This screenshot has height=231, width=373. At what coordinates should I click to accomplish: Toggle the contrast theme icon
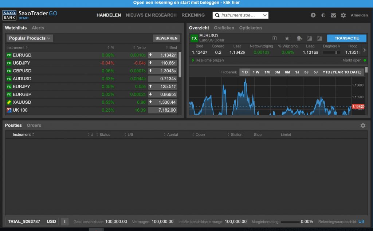click(323, 15)
